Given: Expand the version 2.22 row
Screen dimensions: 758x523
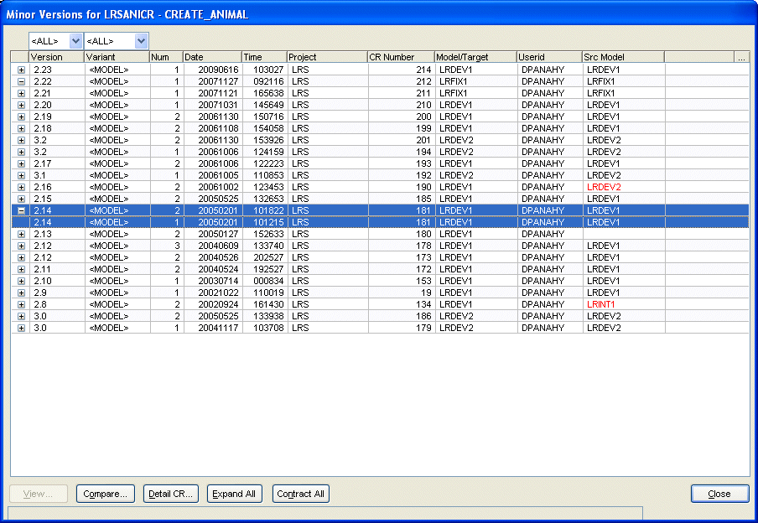Looking at the screenshot, I should coord(21,81).
